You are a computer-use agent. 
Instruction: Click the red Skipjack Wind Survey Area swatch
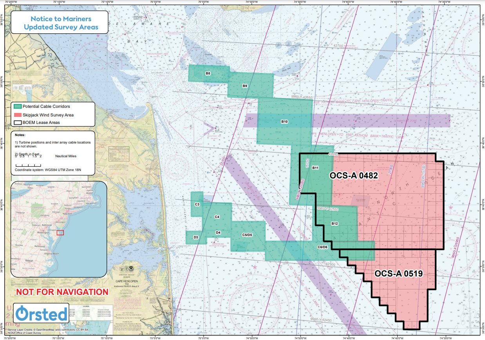pyautogui.click(x=18, y=115)
